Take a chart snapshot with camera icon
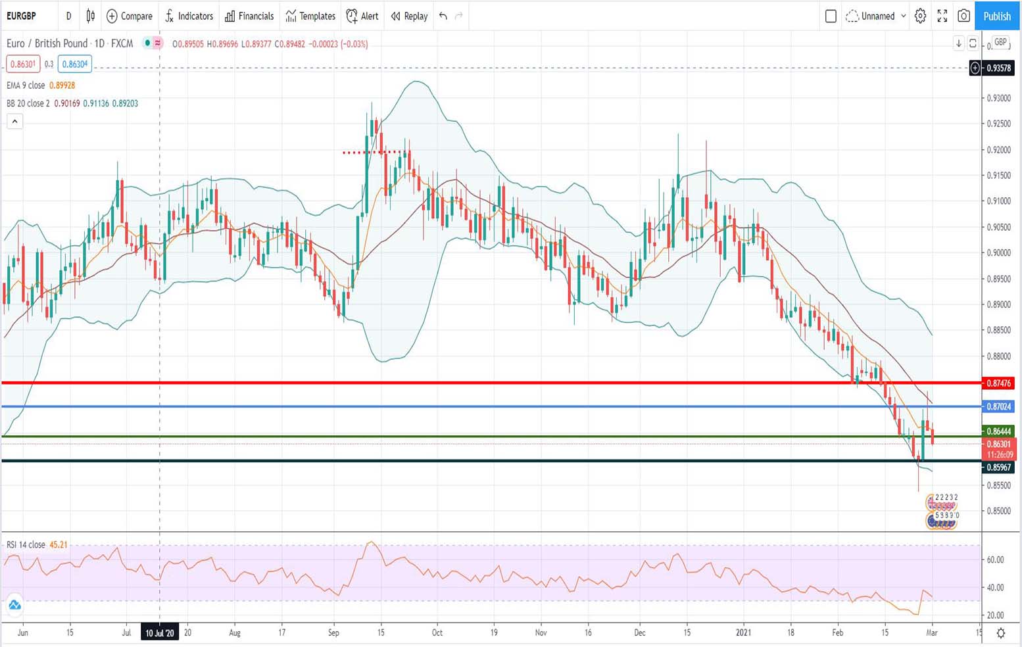The image size is (1022, 647). [x=963, y=16]
